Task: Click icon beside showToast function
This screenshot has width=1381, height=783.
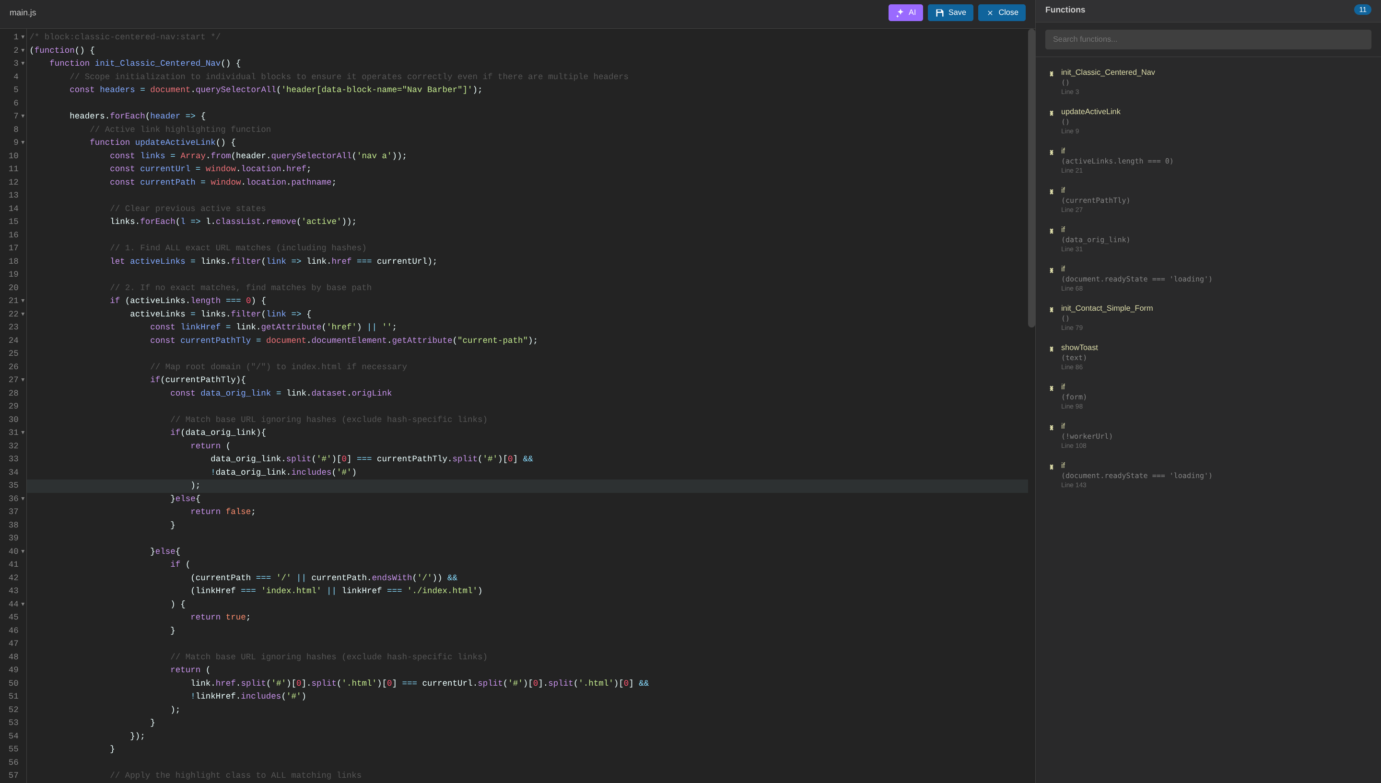Action: point(1052,349)
